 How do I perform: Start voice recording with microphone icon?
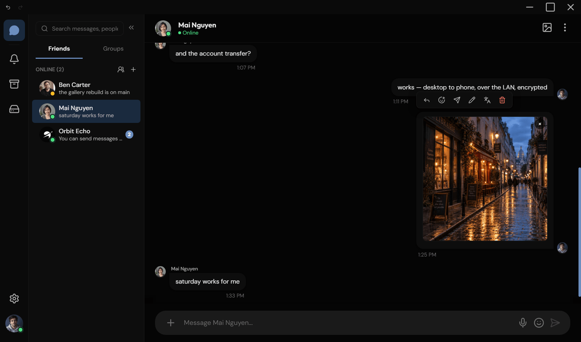(x=523, y=323)
